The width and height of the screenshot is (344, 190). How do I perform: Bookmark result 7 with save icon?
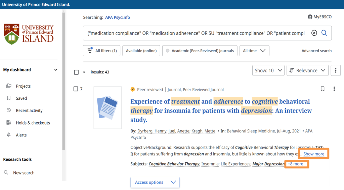click(322, 89)
